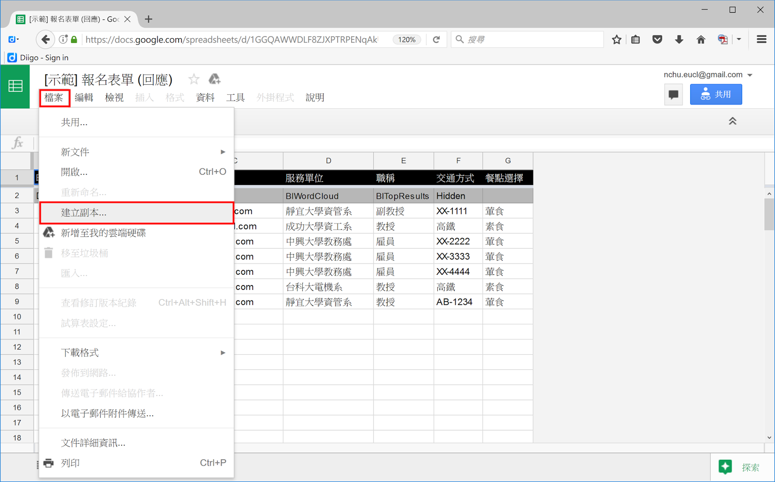Bookmark this page with the star icon
The height and width of the screenshot is (482, 775).
(616, 40)
